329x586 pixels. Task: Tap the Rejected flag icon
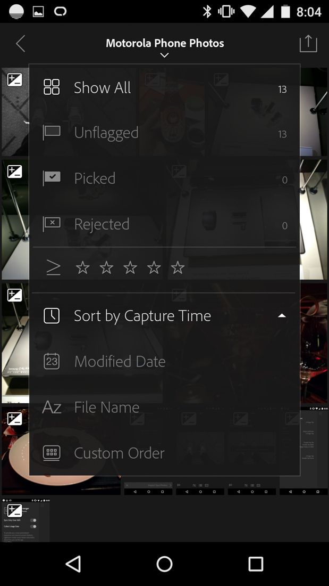pos(52,224)
